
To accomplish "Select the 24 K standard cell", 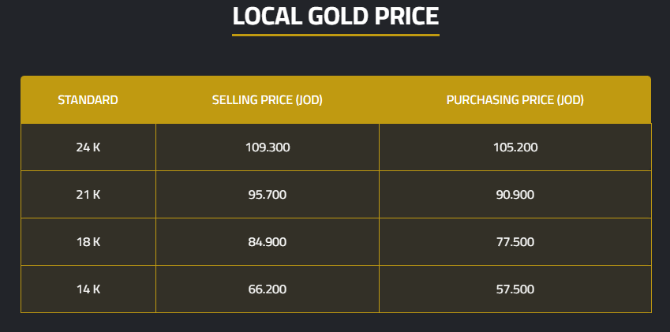I will [x=88, y=147].
